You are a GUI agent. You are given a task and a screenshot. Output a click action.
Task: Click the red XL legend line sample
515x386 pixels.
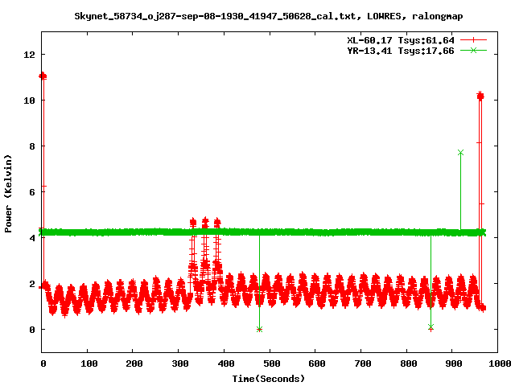tap(473, 40)
